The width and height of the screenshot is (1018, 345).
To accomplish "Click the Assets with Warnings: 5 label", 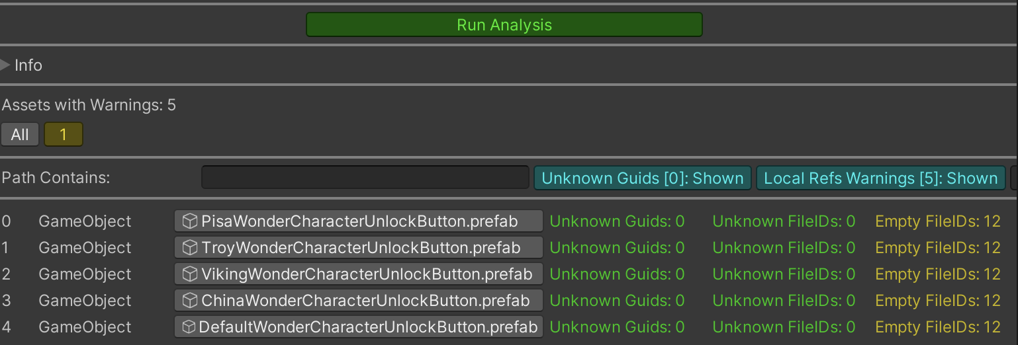I will 89,105.
